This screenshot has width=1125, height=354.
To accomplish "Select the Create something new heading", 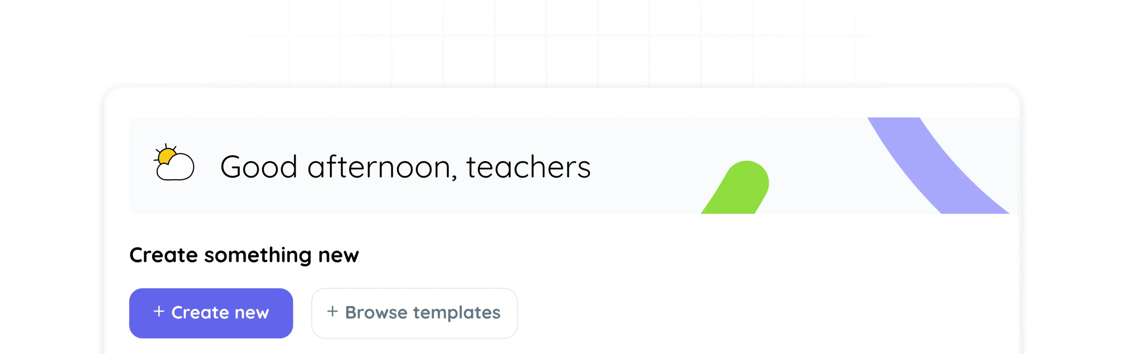I will [244, 254].
